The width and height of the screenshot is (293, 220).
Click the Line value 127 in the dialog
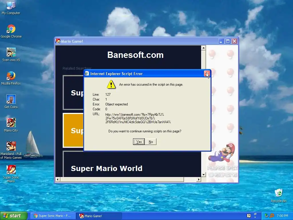(108, 95)
